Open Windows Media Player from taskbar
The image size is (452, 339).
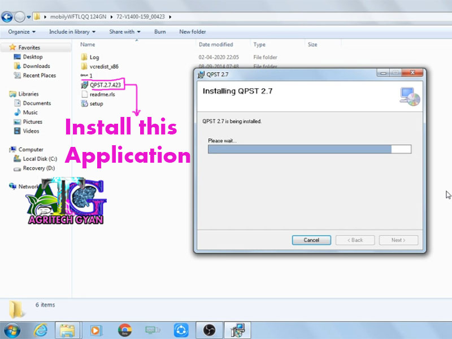[95, 331]
